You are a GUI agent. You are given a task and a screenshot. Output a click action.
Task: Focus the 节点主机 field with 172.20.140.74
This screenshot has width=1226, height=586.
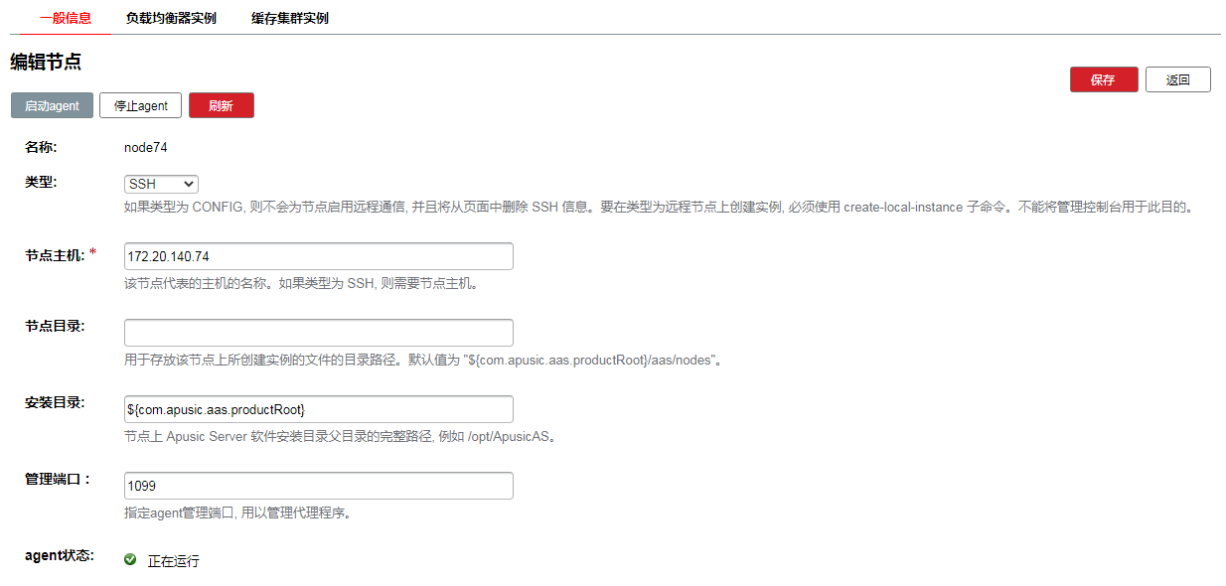pos(318,256)
